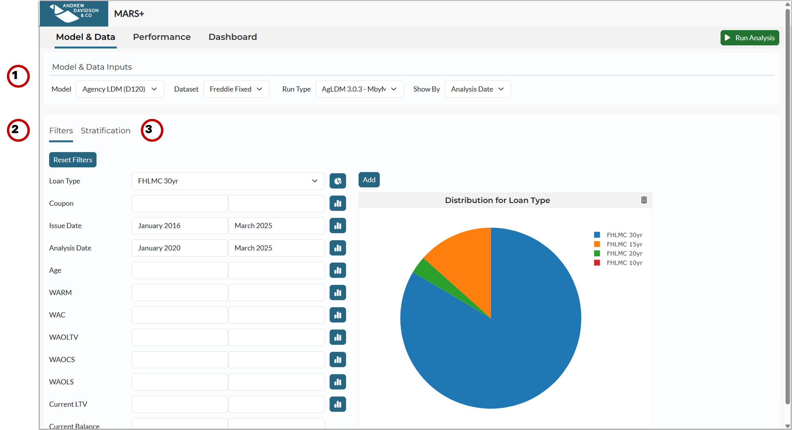Click the Current LTV minimum input field
The height and width of the screenshot is (430, 792).
(x=180, y=404)
